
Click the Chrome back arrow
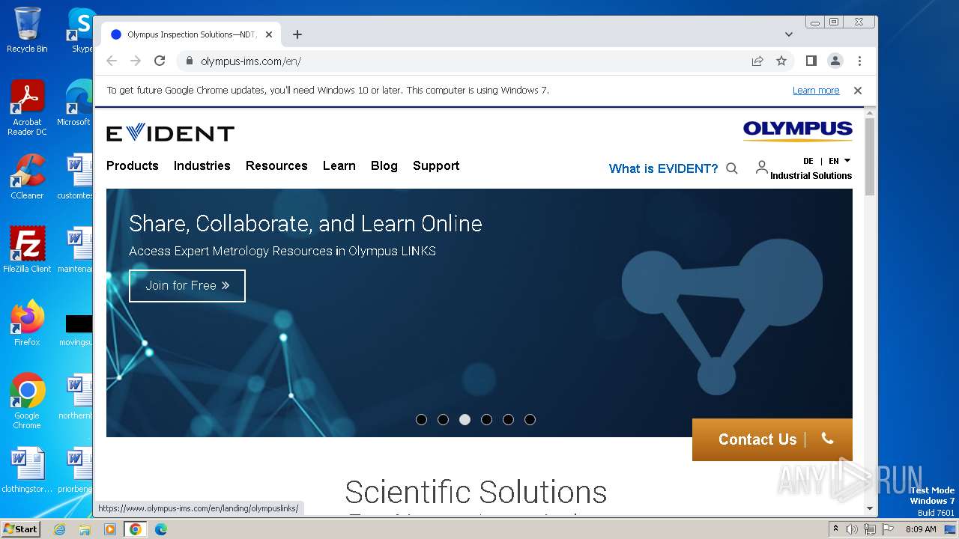pos(112,61)
